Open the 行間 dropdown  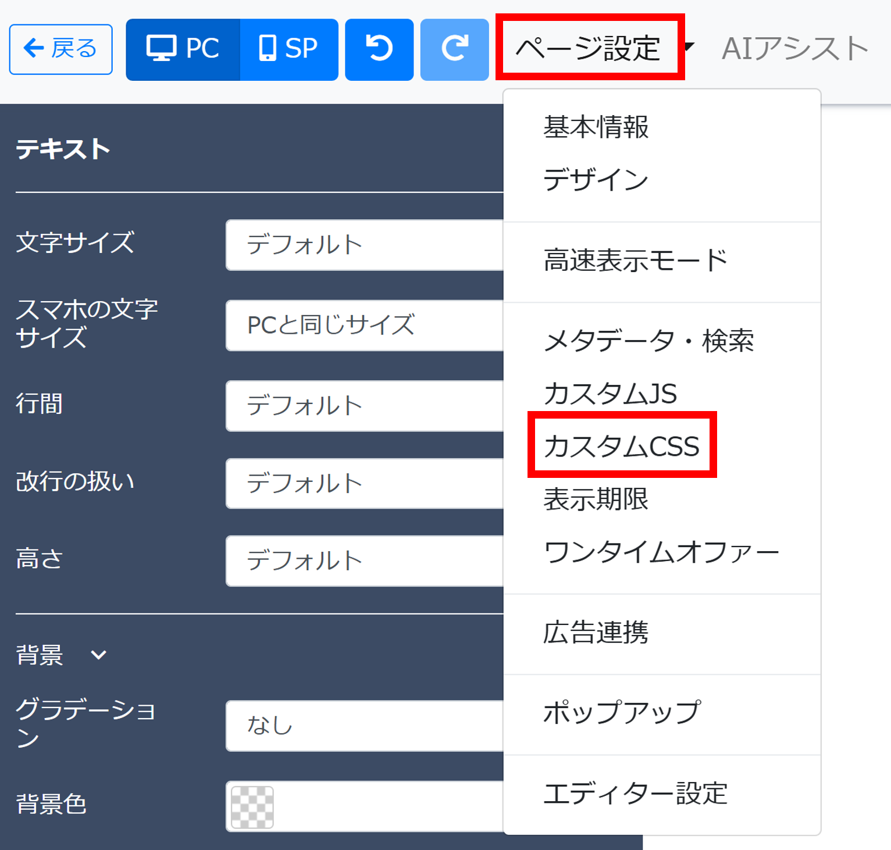point(364,405)
